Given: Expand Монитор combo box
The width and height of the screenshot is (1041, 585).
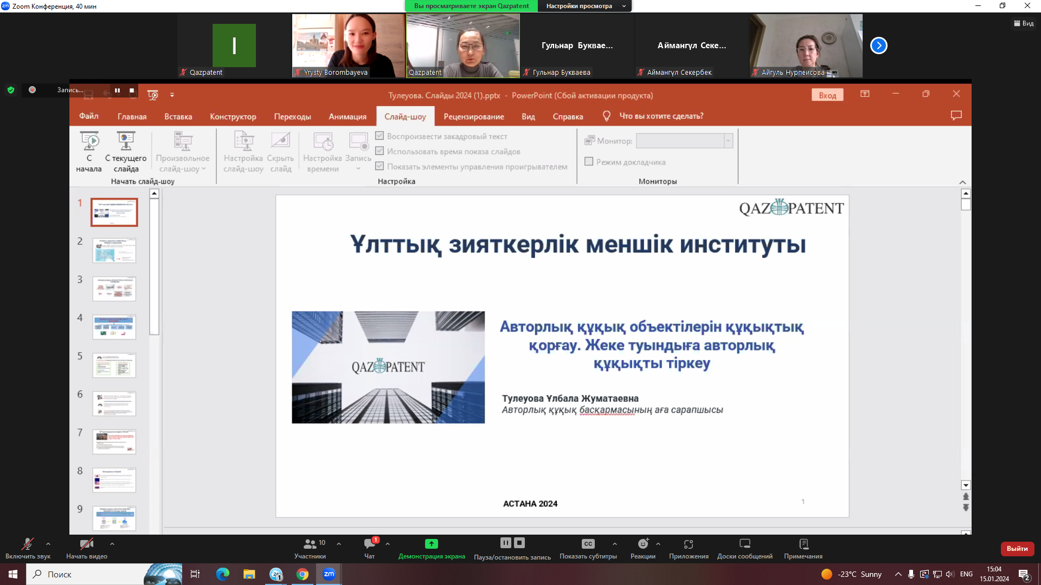Looking at the screenshot, I should coord(728,141).
